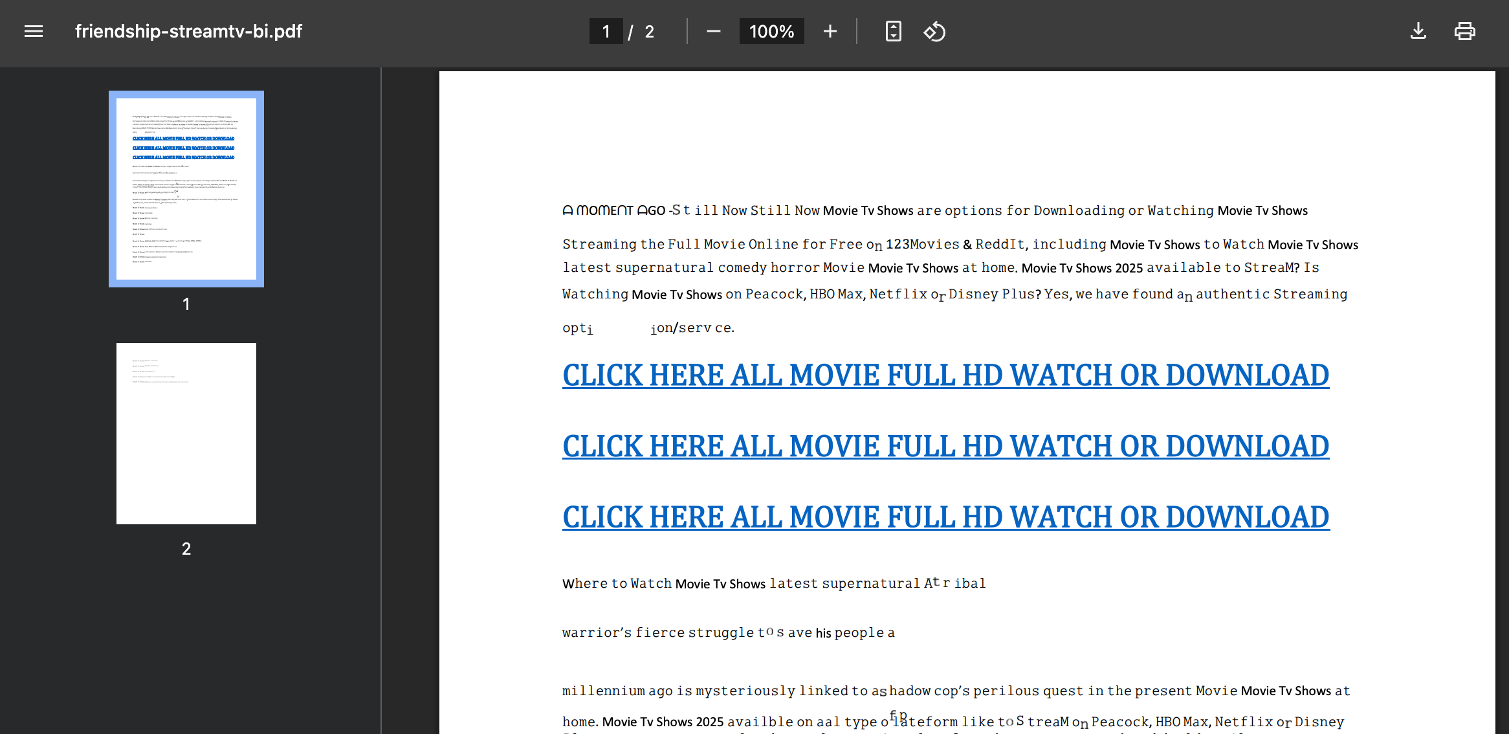The height and width of the screenshot is (734, 1509).
Task: Click total page count number 2
Action: (x=649, y=32)
